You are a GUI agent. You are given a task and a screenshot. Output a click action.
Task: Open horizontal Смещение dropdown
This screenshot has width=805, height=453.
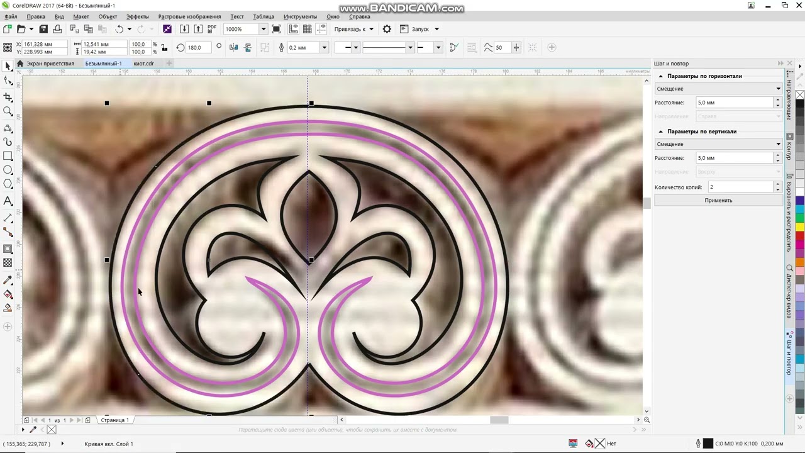pyautogui.click(x=718, y=89)
